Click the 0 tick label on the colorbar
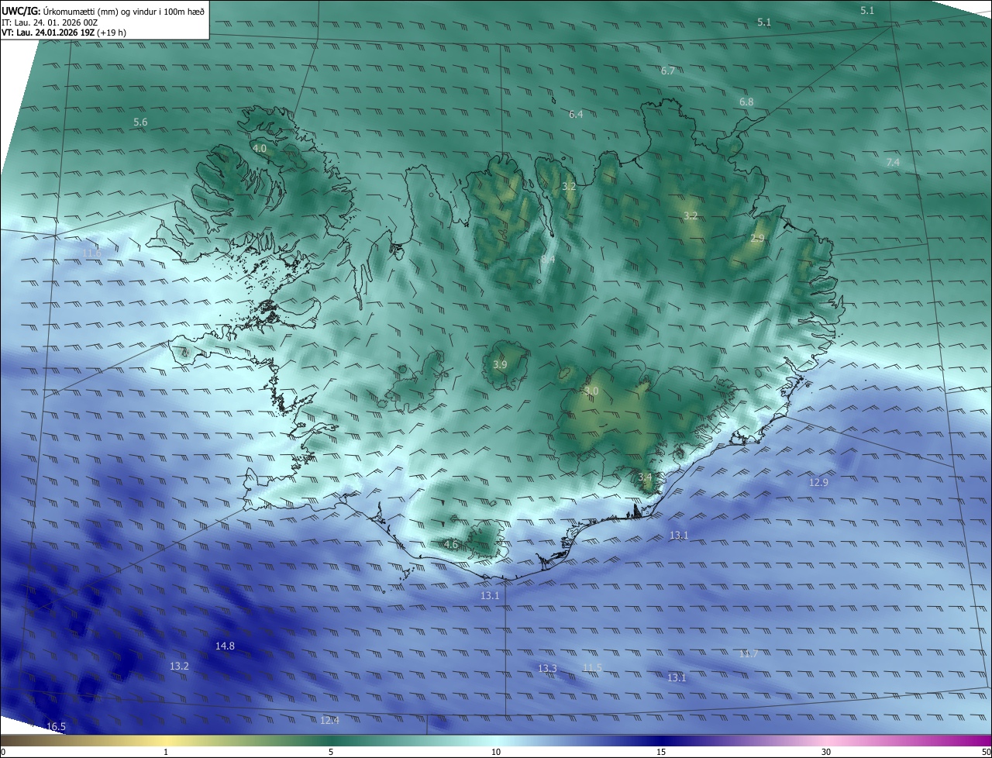992x758 pixels. (3, 752)
